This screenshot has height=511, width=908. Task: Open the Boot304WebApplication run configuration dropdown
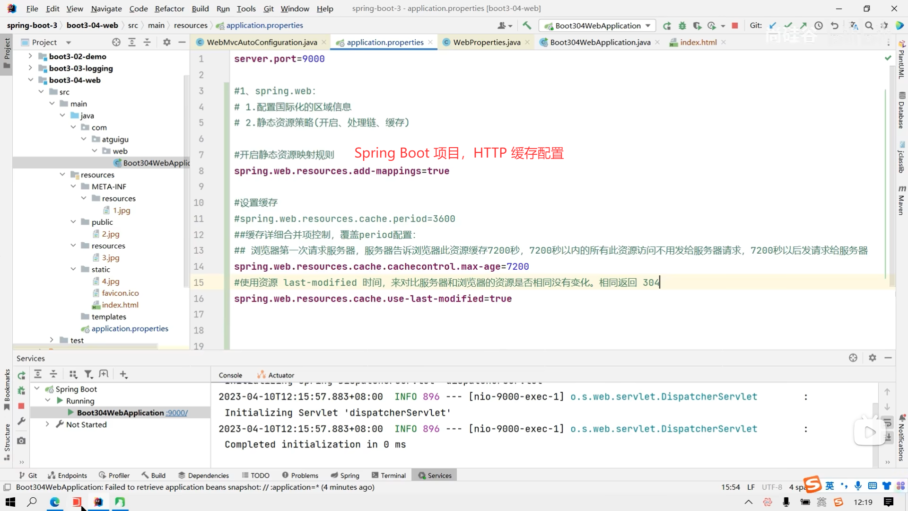point(598,26)
